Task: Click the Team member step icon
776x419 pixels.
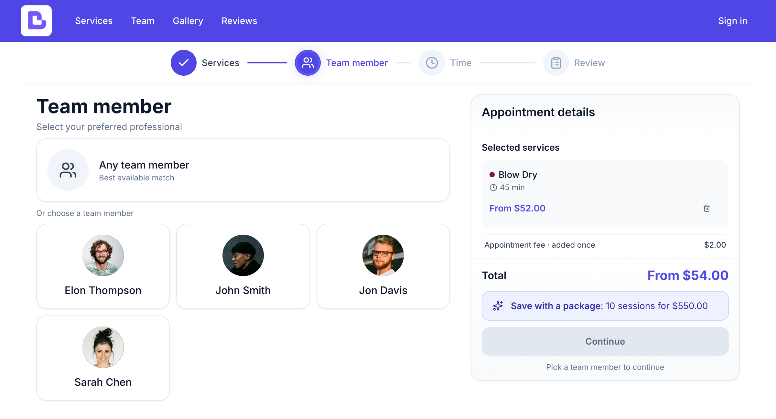Action: [x=308, y=63]
